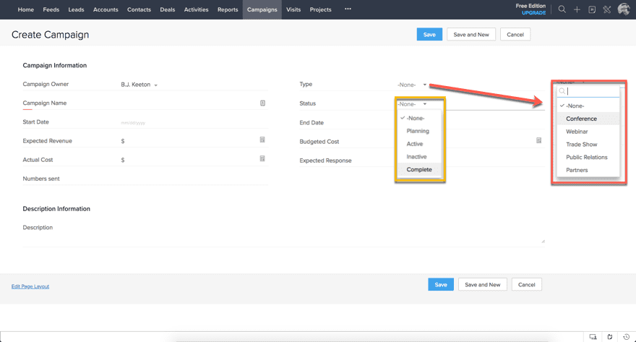Open the Activities tab
Image resolution: width=636 pixels, height=342 pixels.
(x=197, y=9)
